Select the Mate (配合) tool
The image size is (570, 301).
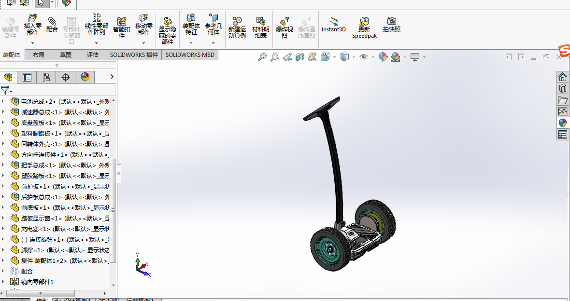coord(52,24)
